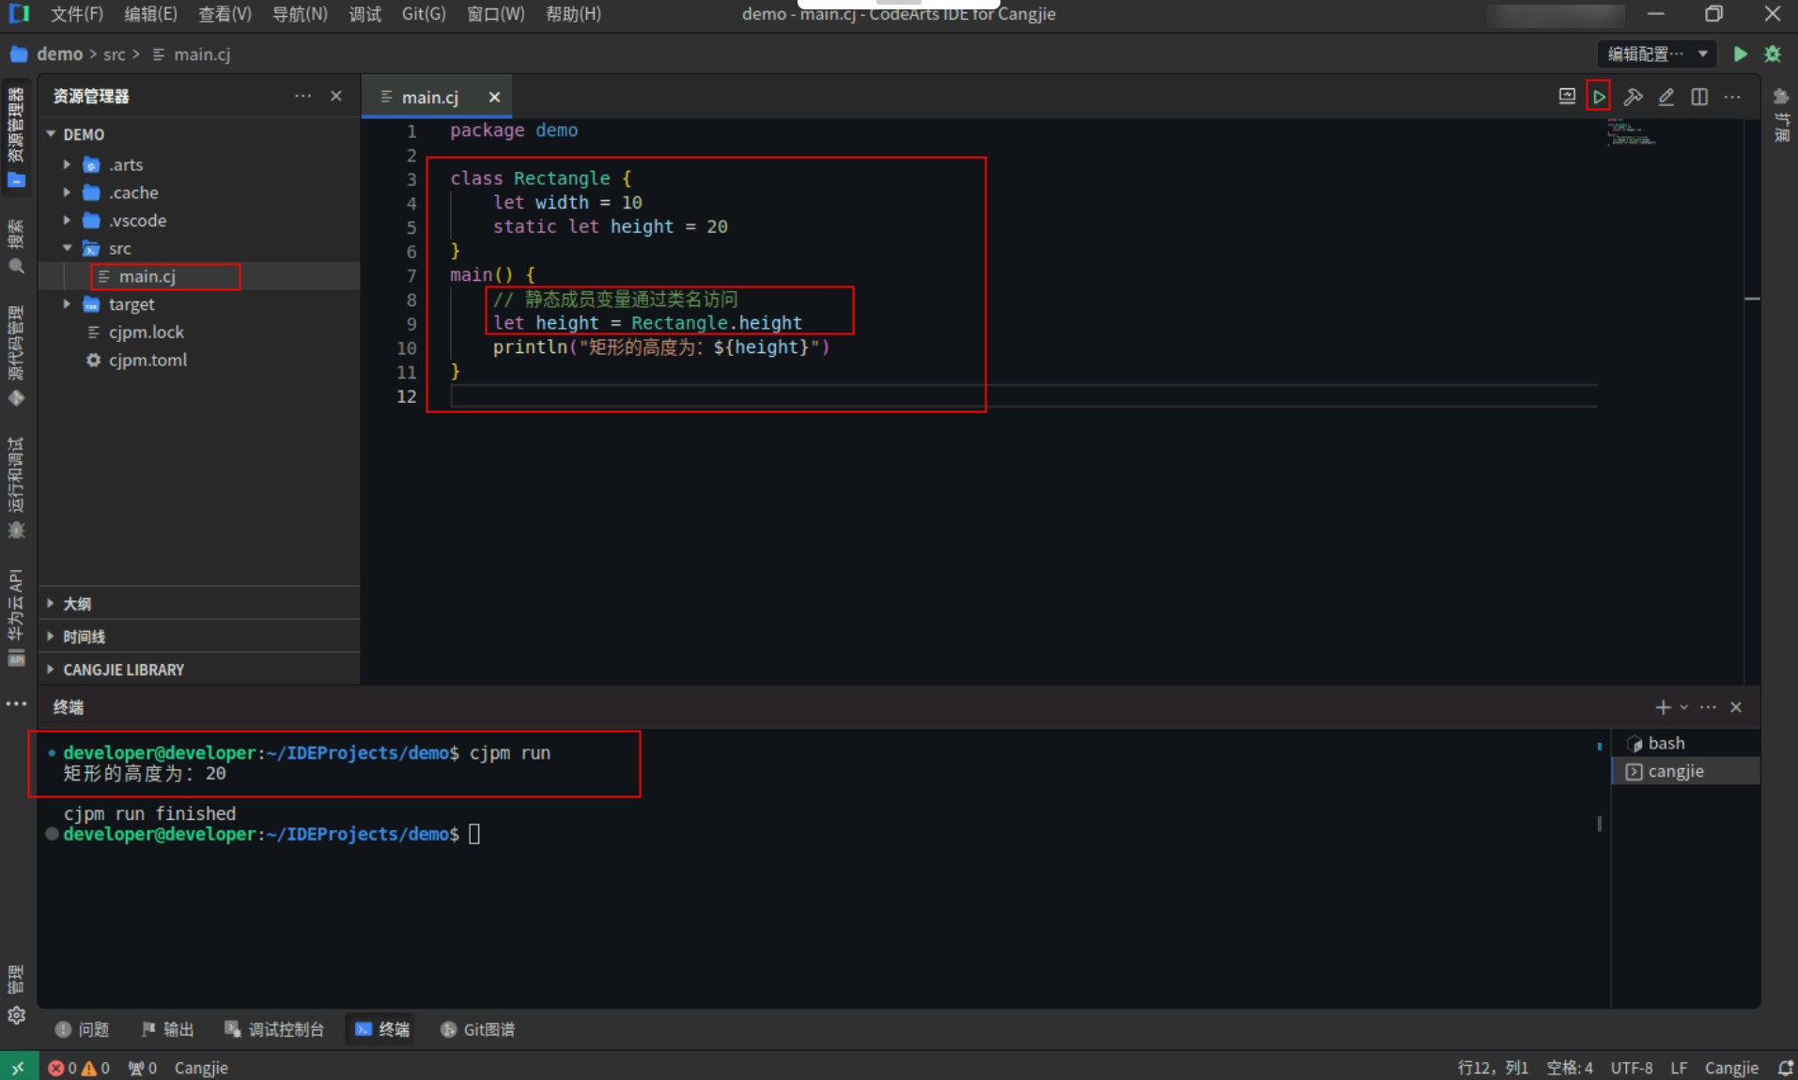
Task: Change encoding via UTF-8 status item
Action: coord(1632,1068)
